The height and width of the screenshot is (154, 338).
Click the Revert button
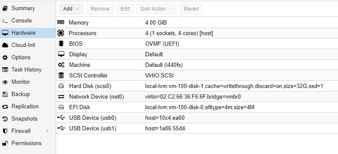pyautogui.click(x=191, y=9)
